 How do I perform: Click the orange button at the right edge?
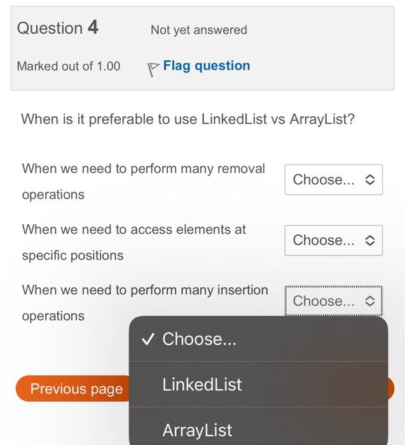391,388
